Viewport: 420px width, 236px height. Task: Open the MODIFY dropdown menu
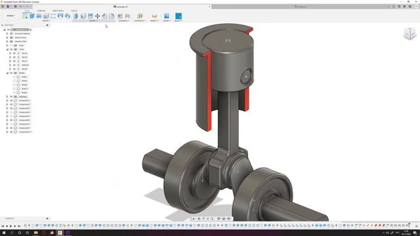pyautogui.click(x=93, y=20)
